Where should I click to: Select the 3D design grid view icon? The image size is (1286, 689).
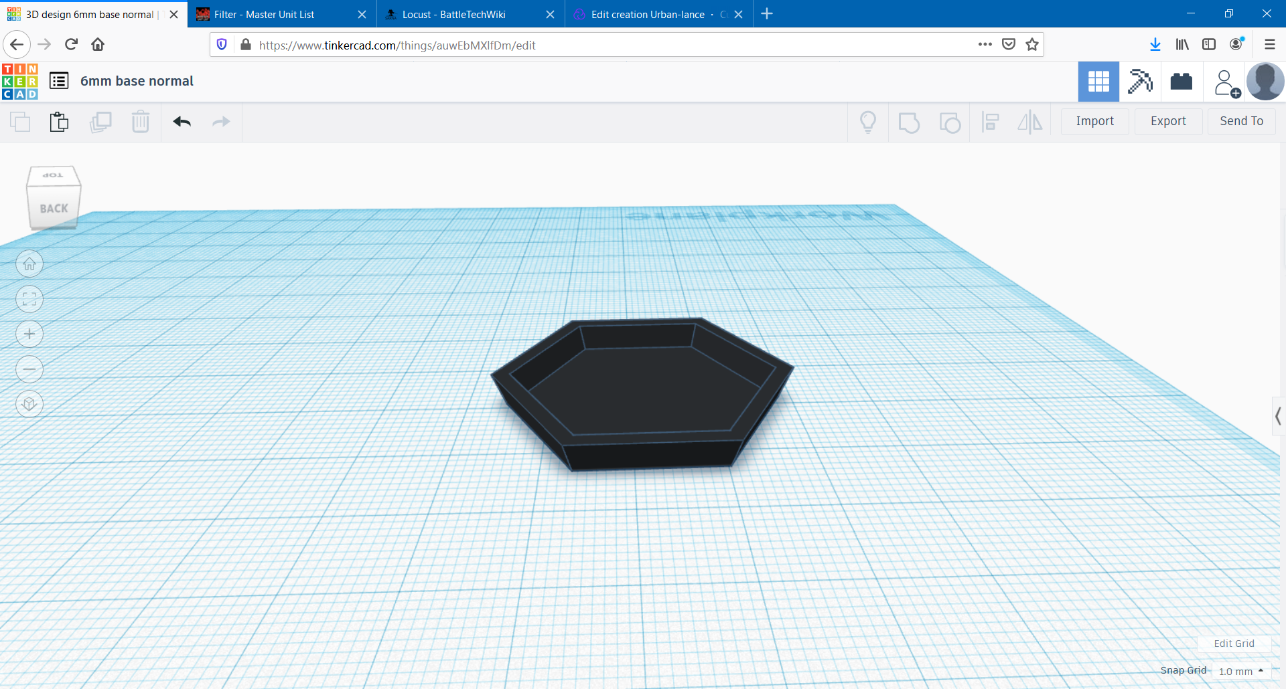[1098, 82]
